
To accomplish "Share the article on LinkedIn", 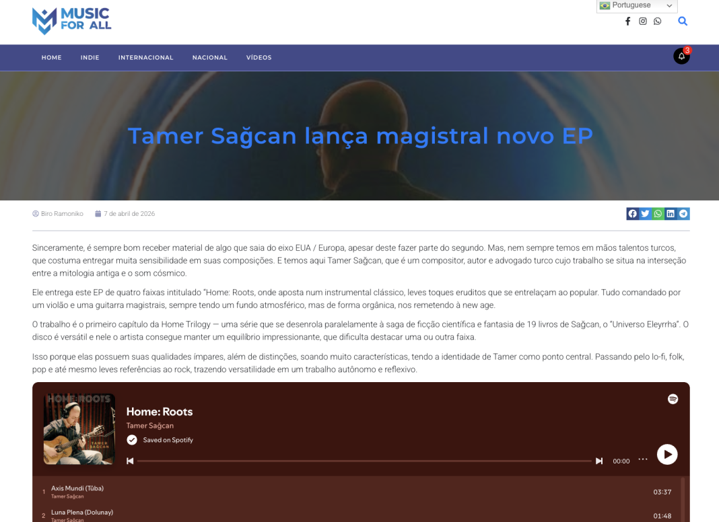I will coord(671,213).
